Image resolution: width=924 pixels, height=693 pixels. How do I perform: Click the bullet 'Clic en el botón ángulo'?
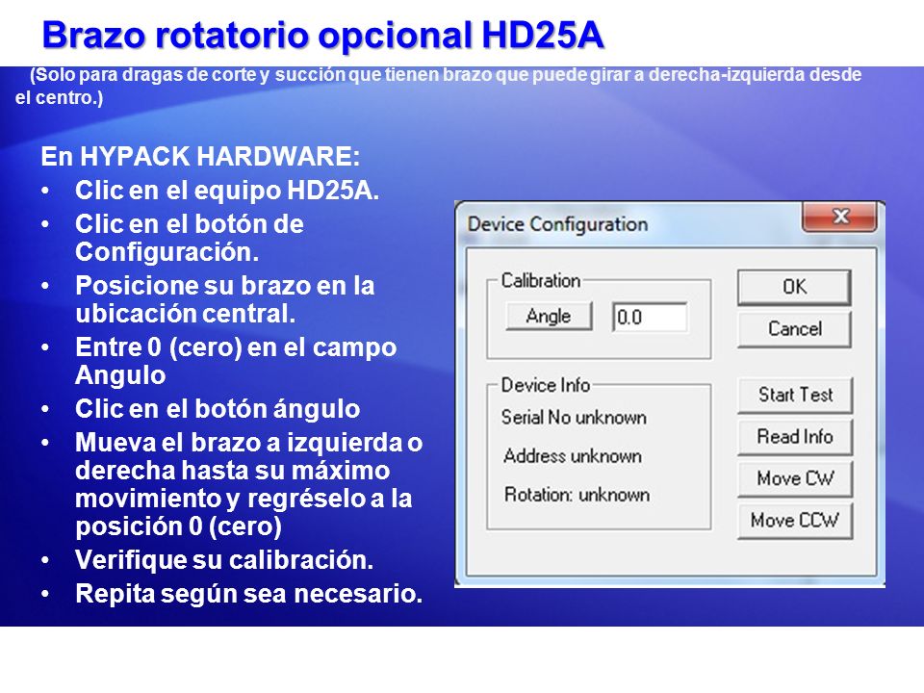point(218,409)
